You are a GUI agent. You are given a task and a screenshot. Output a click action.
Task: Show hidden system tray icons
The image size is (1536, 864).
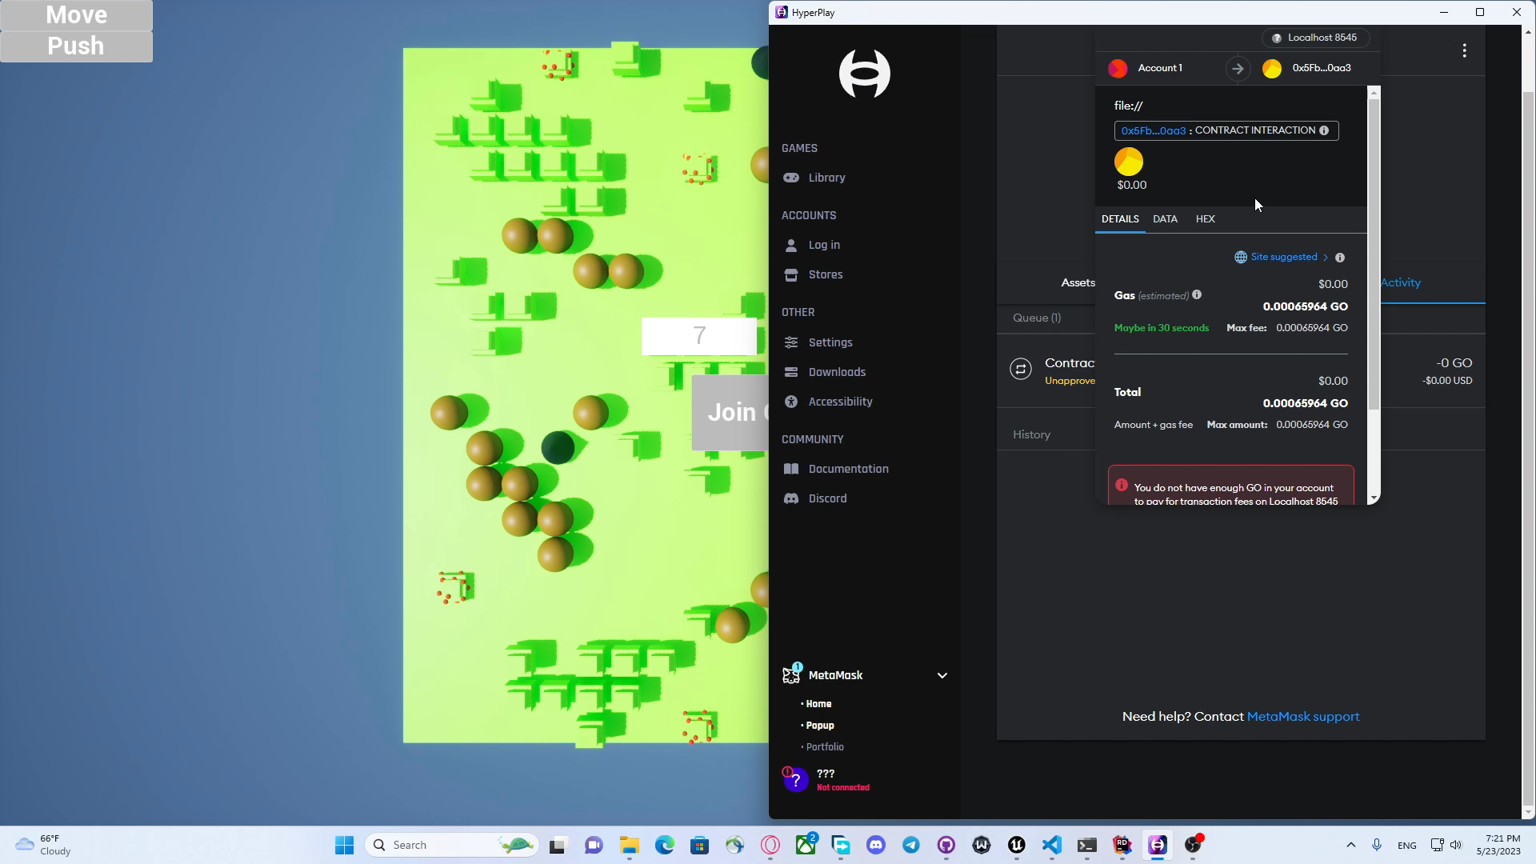pyautogui.click(x=1351, y=845)
